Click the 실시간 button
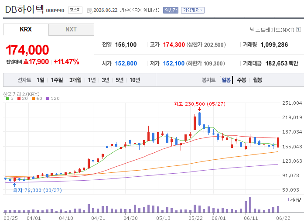Screen dimensions: 304x223 [x=171, y=10]
